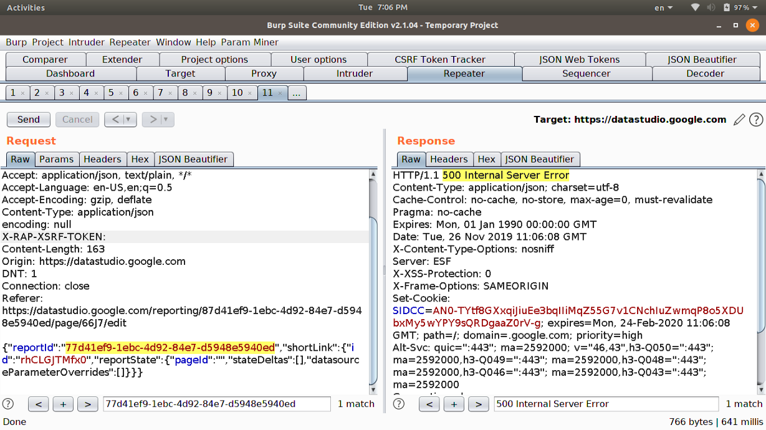Image resolution: width=766 pixels, height=430 pixels.
Task: Close repeater tab 2
Action: coord(47,93)
